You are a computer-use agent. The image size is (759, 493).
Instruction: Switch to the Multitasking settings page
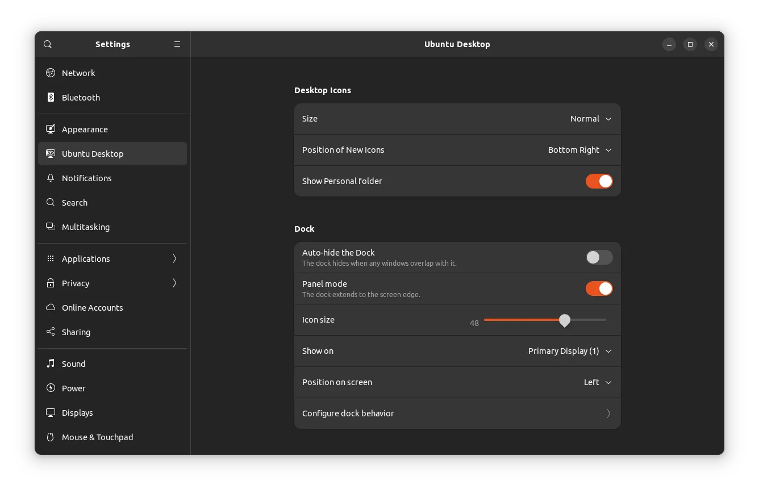click(86, 227)
